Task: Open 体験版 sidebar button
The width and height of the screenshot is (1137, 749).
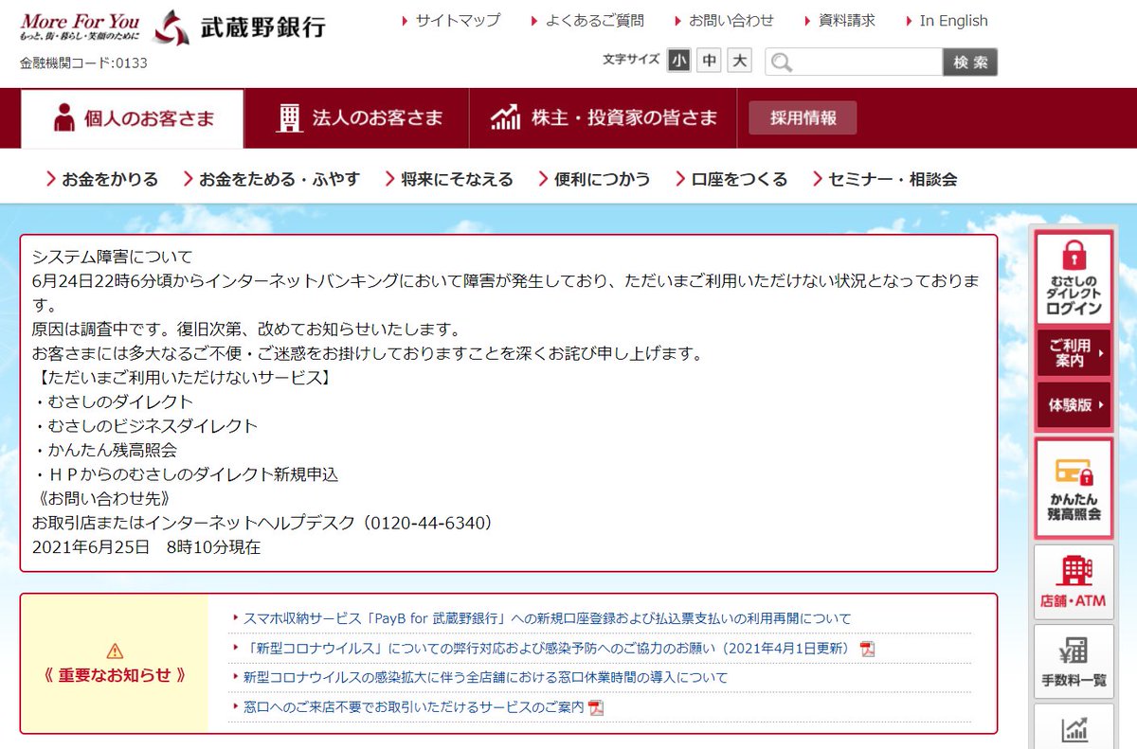Action: pos(1074,405)
